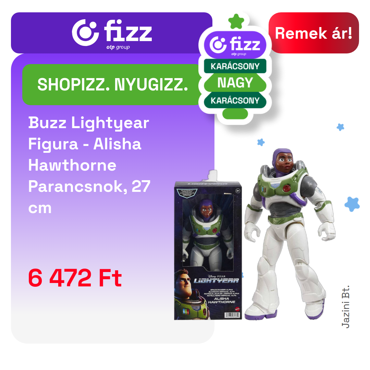Click the ALISHA HAWTHORNE name on box
The height and width of the screenshot is (370, 370).
pyautogui.click(x=221, y=300)
